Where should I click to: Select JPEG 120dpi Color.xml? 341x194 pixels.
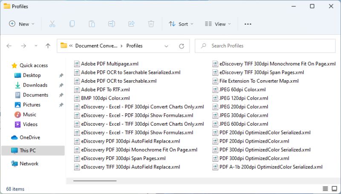pyautogui.click(x=243, y=98)
